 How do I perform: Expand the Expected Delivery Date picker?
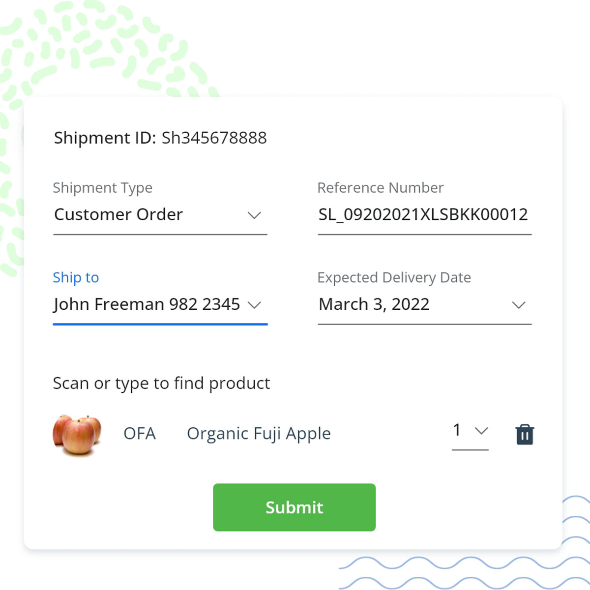(x=519, y=305)
